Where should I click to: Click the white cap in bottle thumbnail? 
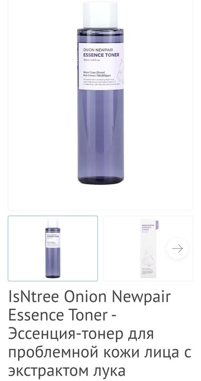(x=53, y=223)
